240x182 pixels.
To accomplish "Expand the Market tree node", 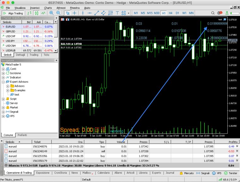I will tap(3, 108).
